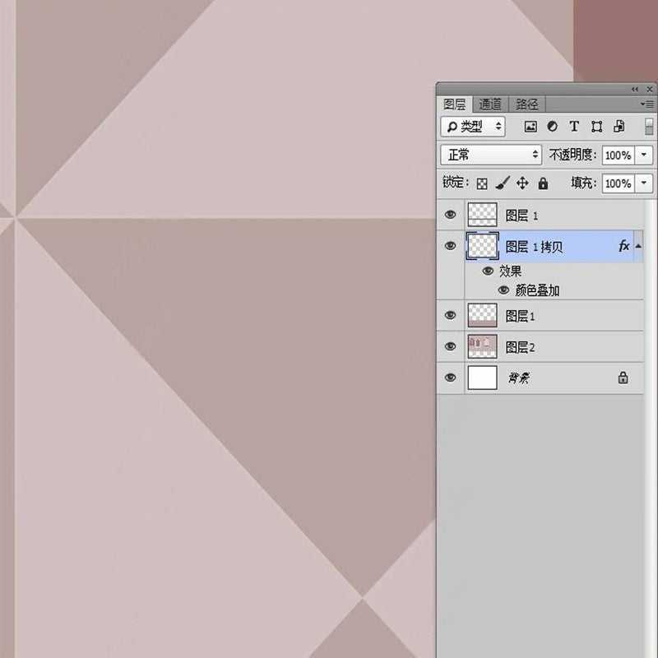Hide the 颜色叠加 effect
Viewport: 658px width, 658px height.
tap(503, 290)
